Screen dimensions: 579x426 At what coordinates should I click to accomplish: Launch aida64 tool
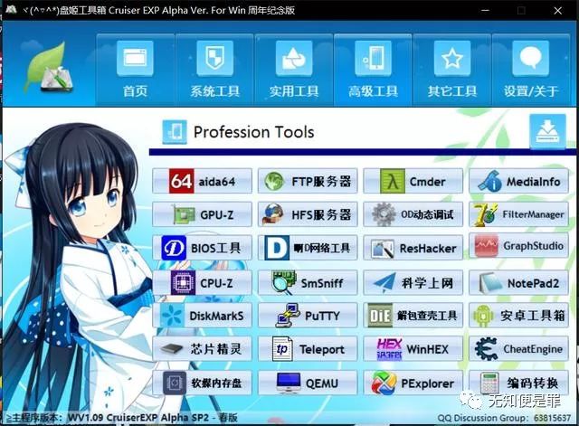(x=202, y=181)
